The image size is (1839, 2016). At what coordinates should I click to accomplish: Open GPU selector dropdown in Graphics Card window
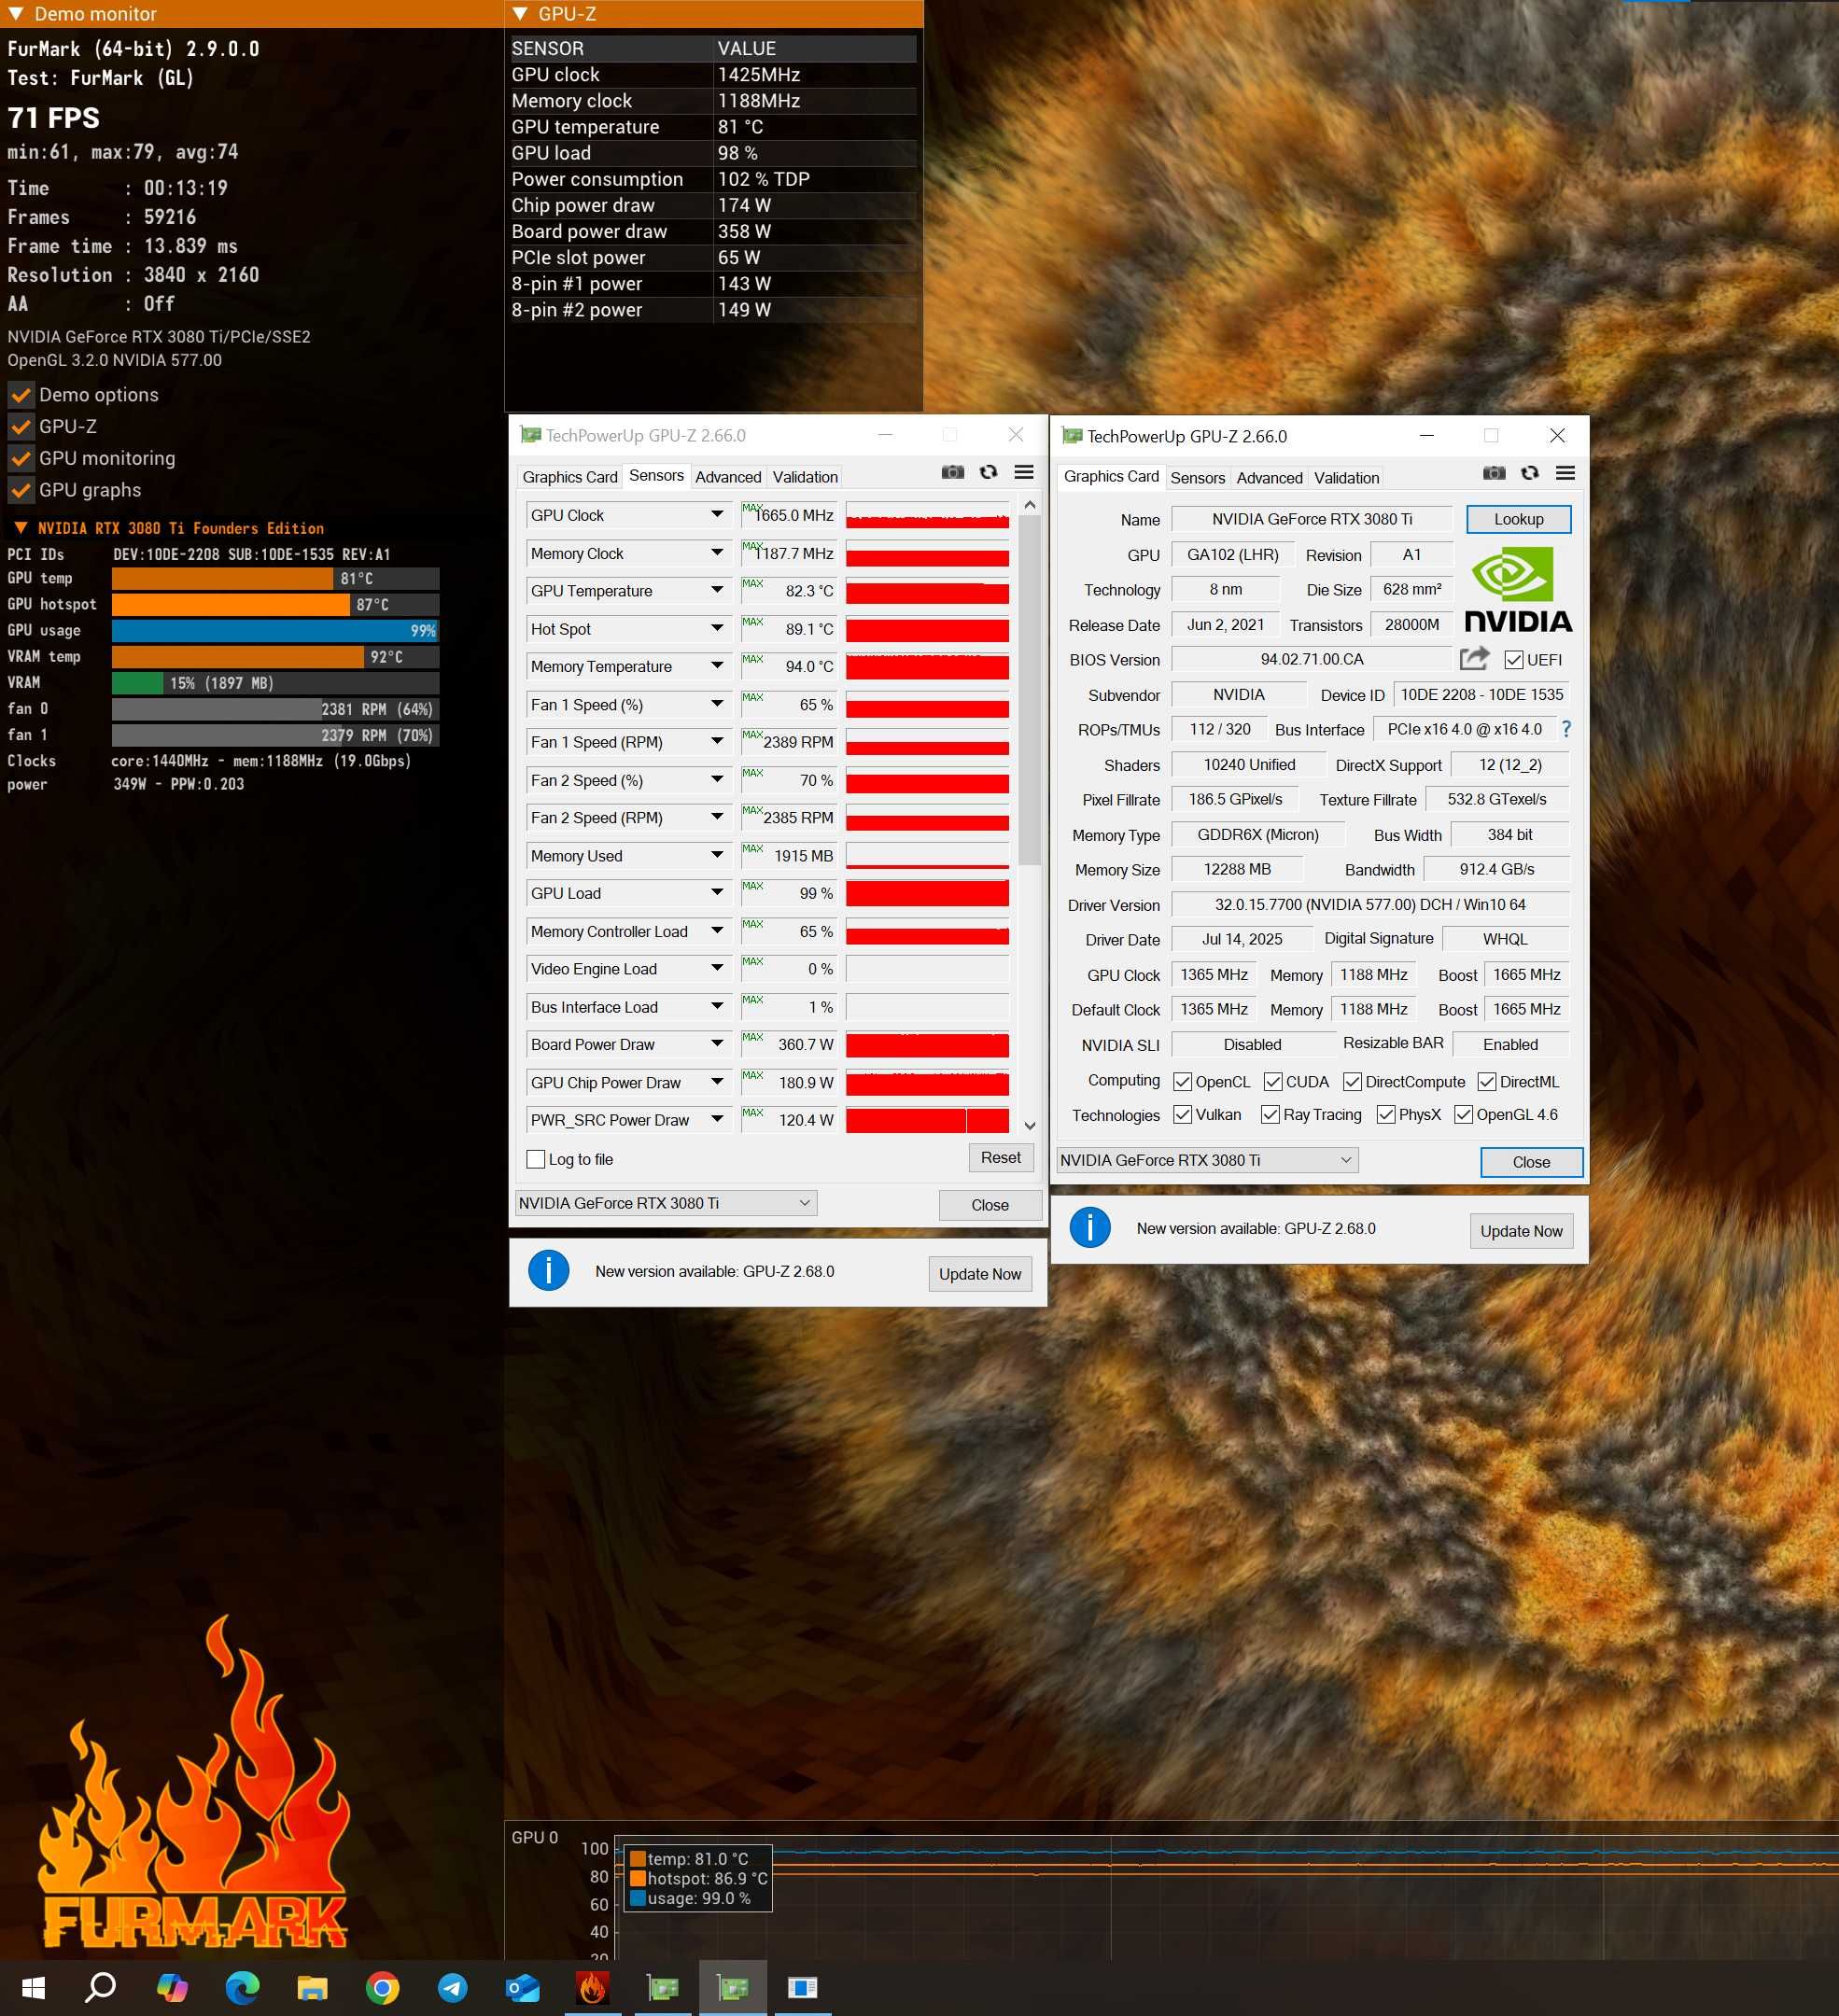point(1207,1160)
